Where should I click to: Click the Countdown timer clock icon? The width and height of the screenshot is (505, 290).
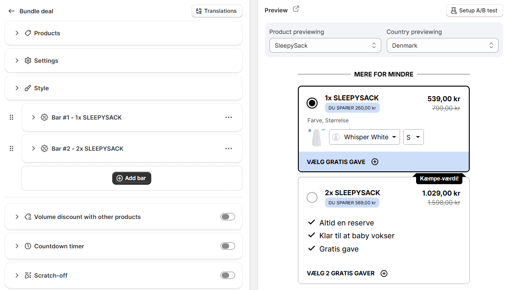pyautogui.click(x=28, y=246)
